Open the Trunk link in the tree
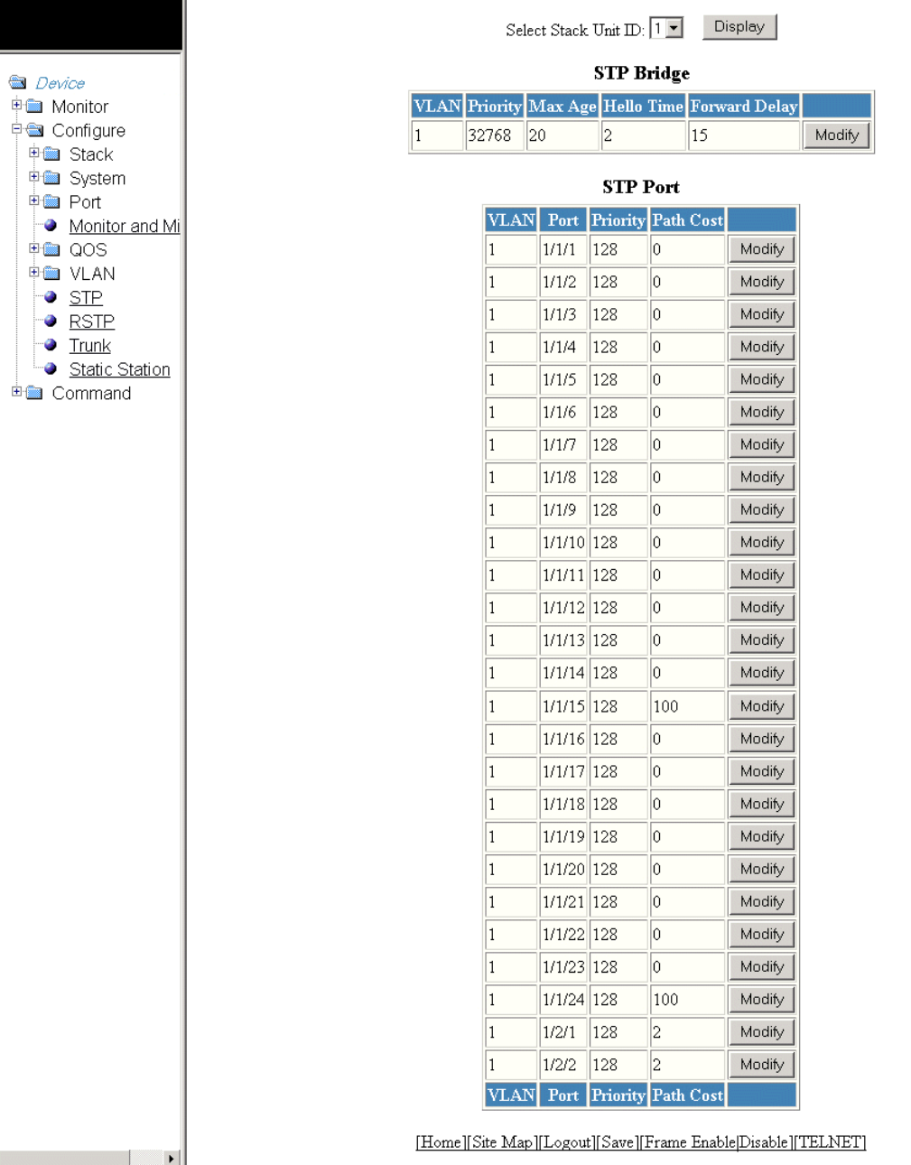Image resolution: width=911 pixels, height=1165 pixels. click(89, 345)
